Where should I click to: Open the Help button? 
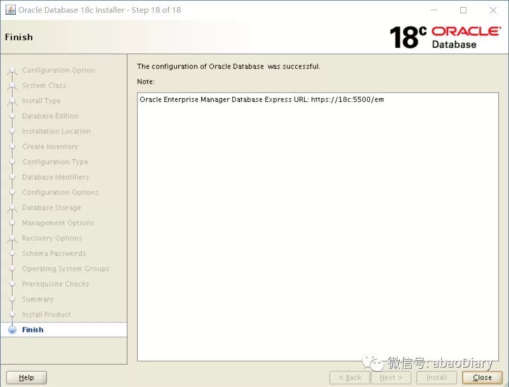tap(26, 377)
